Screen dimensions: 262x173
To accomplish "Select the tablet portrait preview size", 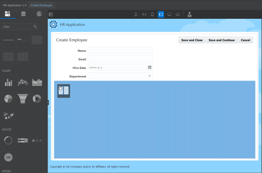I will pos(152,14).
